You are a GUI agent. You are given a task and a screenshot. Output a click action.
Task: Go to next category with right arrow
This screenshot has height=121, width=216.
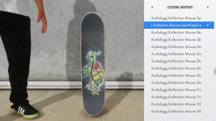click(208, 7)
